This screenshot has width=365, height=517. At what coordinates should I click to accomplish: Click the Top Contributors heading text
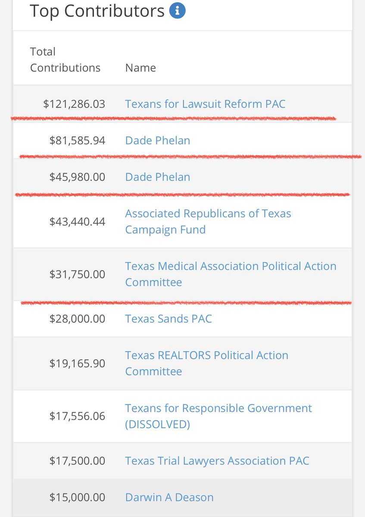tap(97, 11)
